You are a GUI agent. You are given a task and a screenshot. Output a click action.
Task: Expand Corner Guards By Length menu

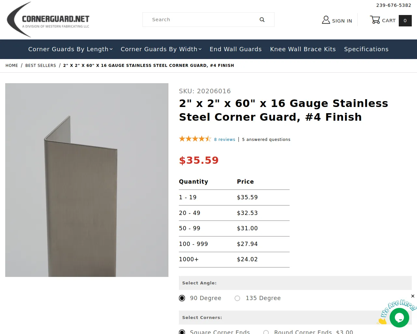coord(70,49)
